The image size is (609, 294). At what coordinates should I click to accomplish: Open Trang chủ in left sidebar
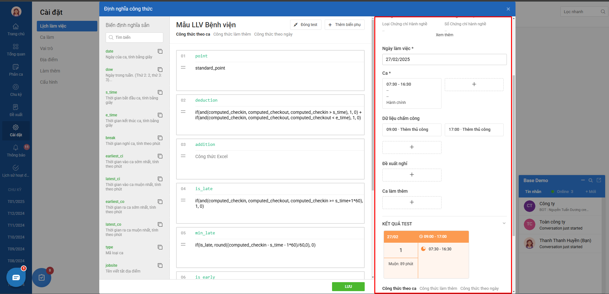[x=16, y=29]
